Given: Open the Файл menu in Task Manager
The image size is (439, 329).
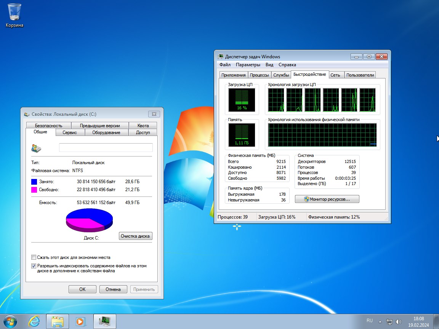Looking at the screenshot, I should pos(225,65).
